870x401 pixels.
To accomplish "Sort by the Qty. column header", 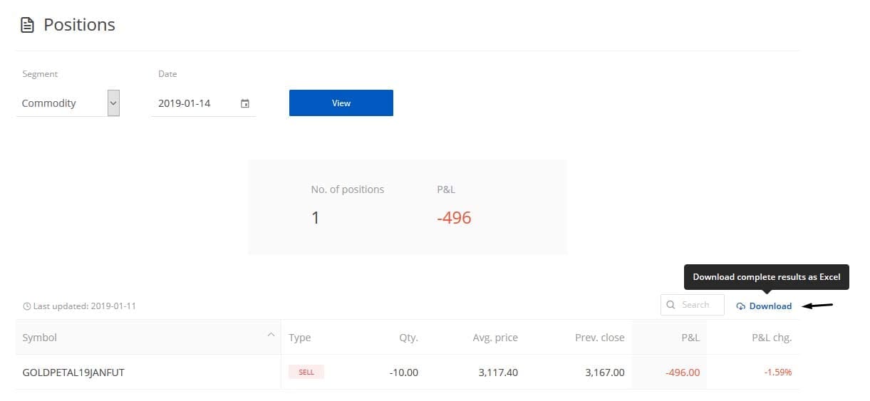I will point(408,338).
